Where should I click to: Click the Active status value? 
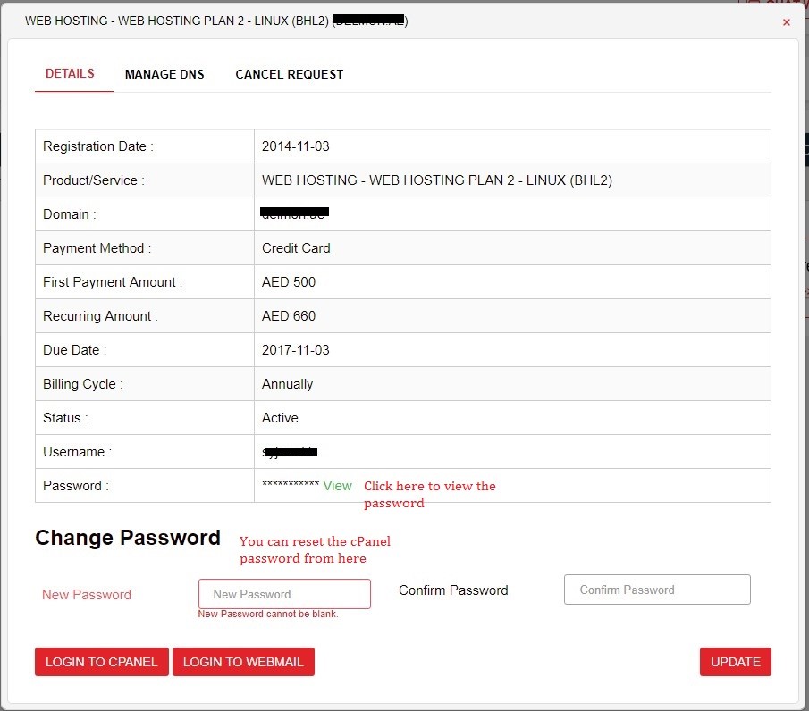tap(280, 418)
